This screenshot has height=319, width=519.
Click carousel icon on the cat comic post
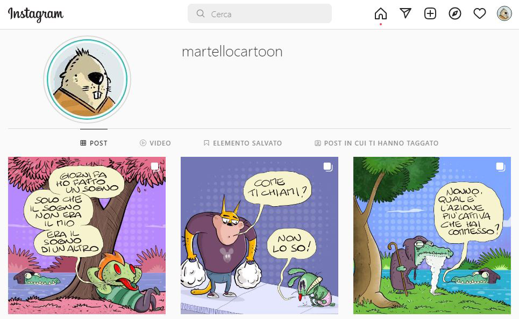pos(328,167)
